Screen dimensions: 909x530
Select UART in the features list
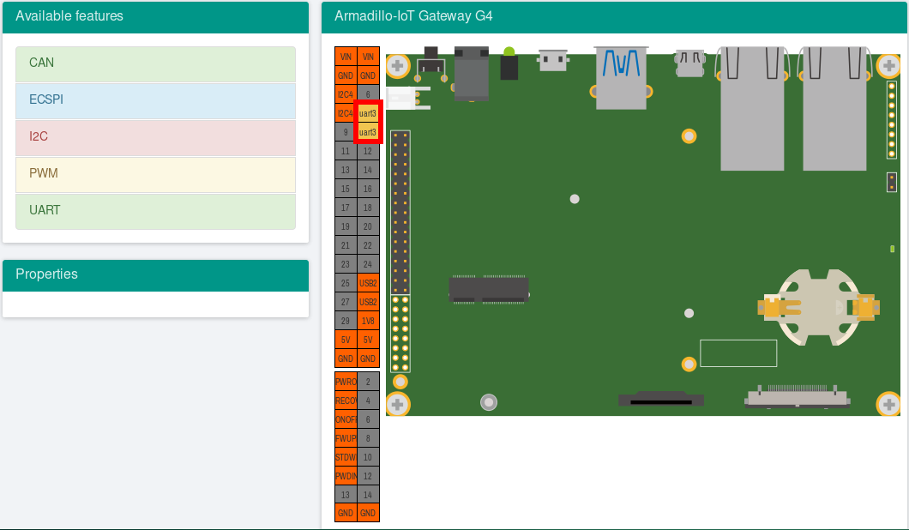click(x=155, y=211)
